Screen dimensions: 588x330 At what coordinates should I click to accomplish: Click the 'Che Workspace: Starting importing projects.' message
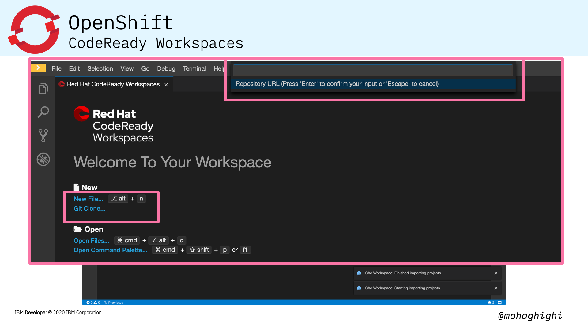[x=403, y=288]
